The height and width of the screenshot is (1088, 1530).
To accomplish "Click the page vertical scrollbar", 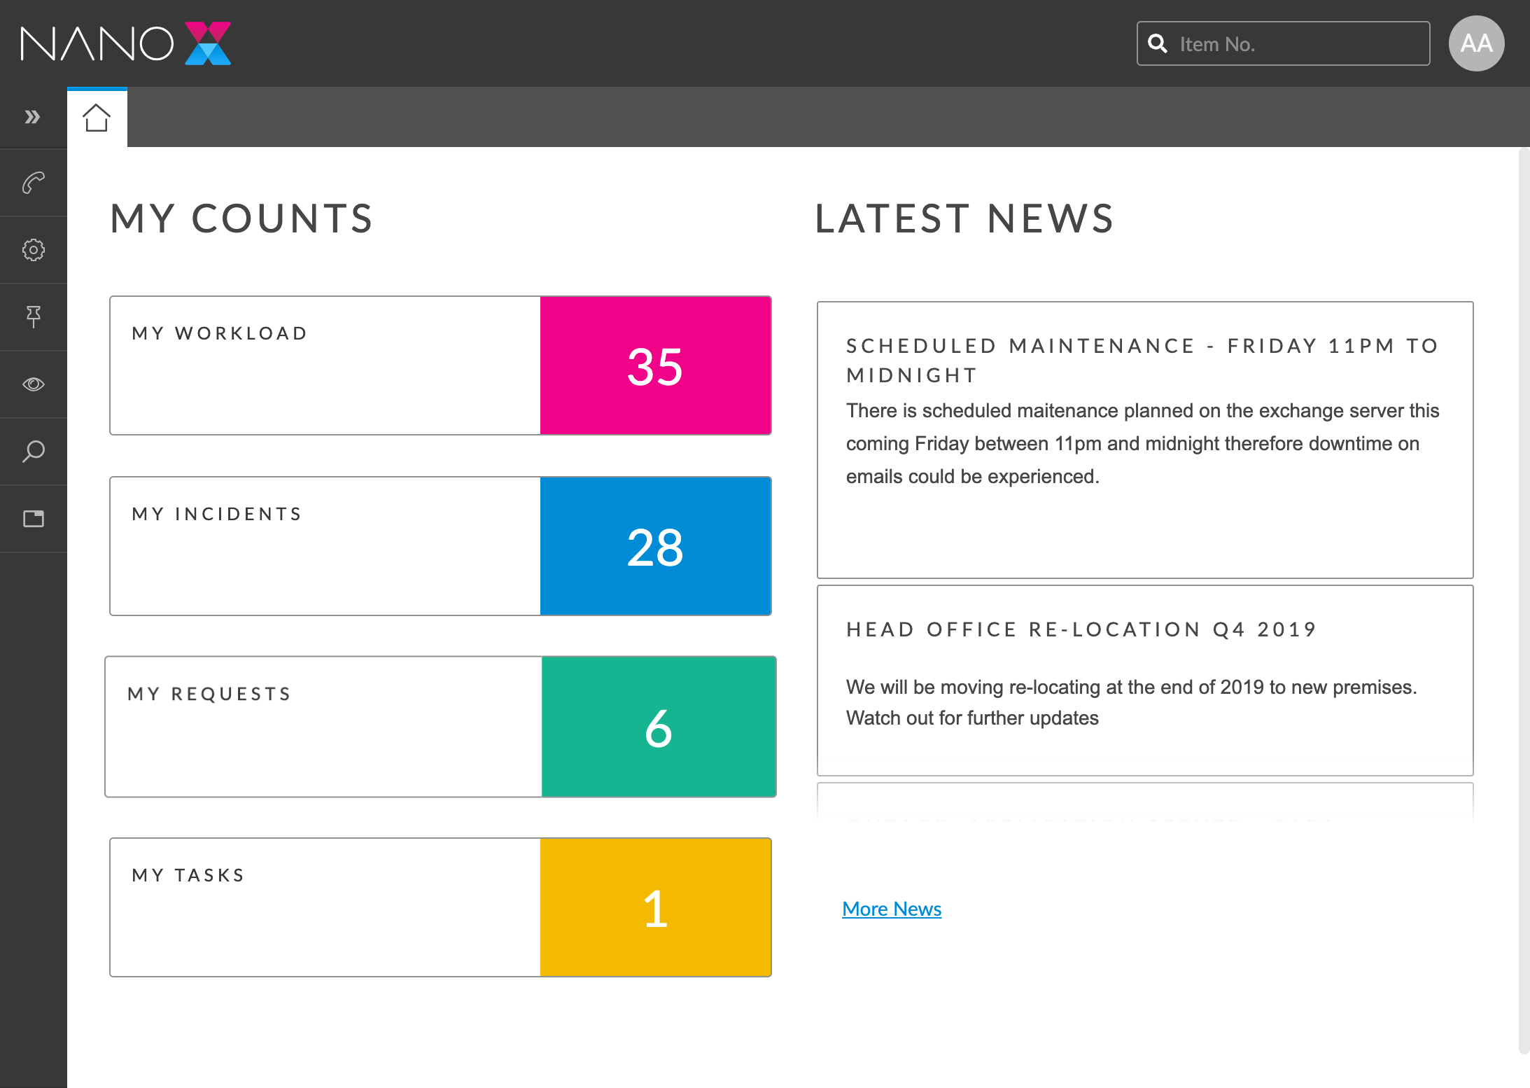I will point(1524,600).
